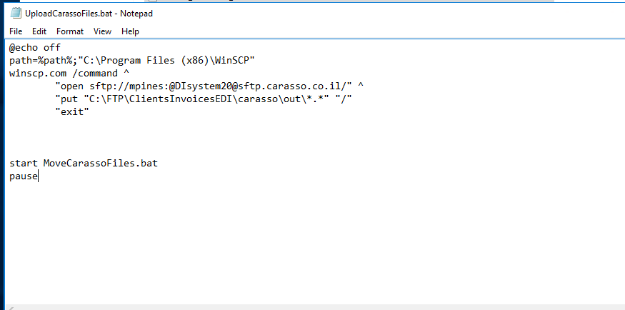
Task: Place cursor on the "@echo off" line
Action: point(35,48)
